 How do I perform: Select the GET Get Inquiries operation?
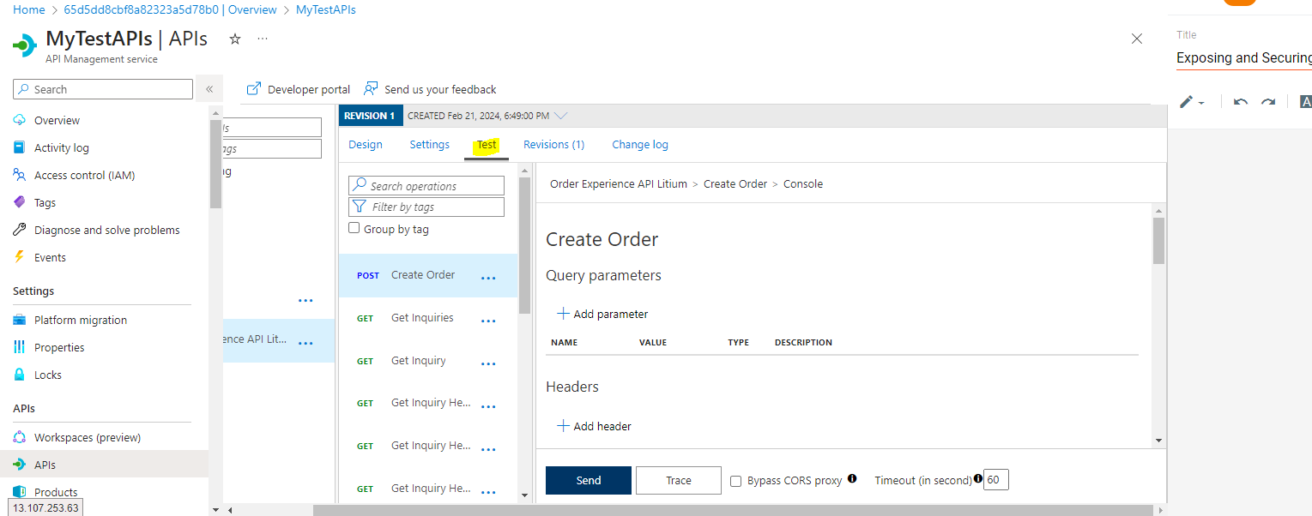[x=428, y=318]
